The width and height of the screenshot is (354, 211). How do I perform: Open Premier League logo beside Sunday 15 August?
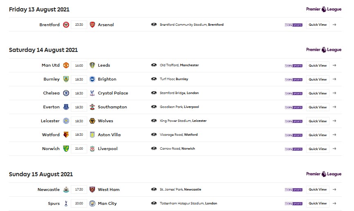click(324, 174)
